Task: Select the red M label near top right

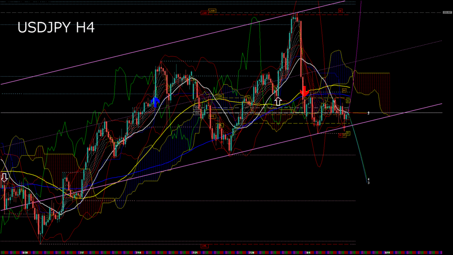Action: pos(341,11)
